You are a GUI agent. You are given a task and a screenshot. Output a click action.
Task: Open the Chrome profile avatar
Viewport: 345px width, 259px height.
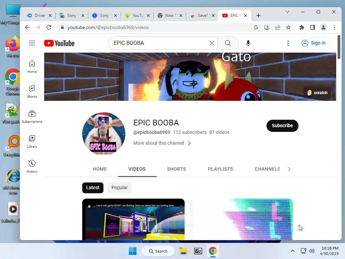click(323, 27)
